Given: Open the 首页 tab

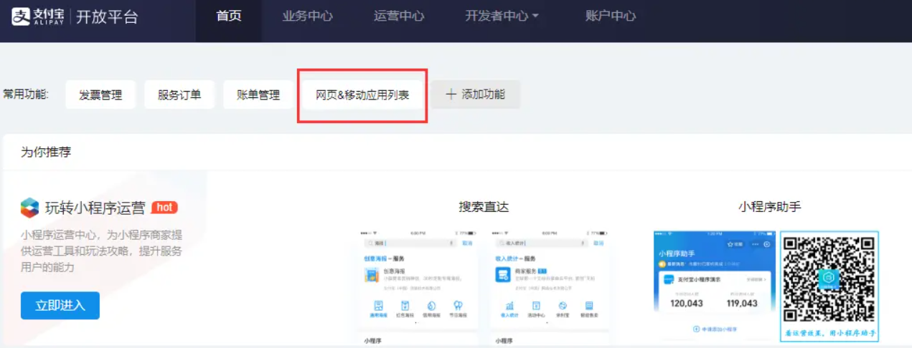Looking at the screenshot, I should click(229, 16).
